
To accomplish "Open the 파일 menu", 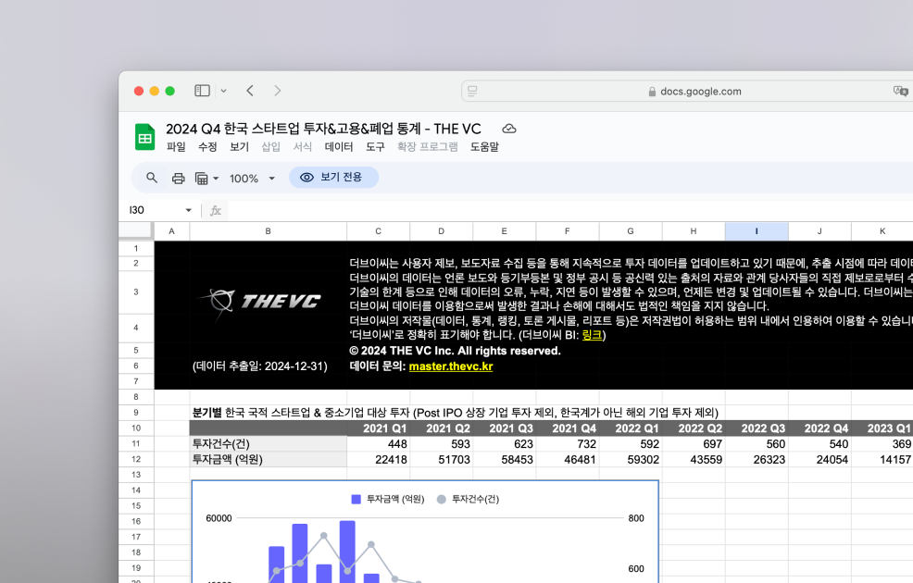I will point(176,146).
